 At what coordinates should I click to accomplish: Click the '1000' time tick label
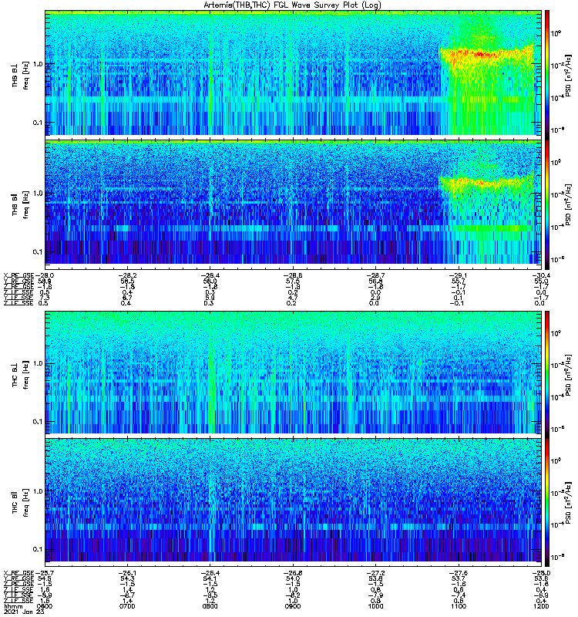click(375, 606)
